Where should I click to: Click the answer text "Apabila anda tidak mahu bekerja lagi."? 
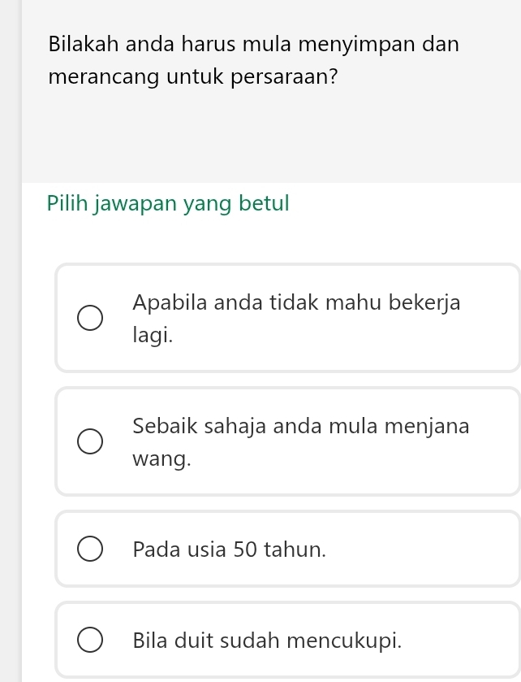296,318
